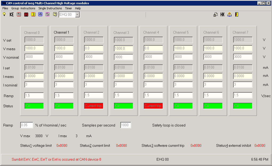Click the Status2 current limit value 0x0000
Viewport: 272px width, 166px height.
coord(121,145)
